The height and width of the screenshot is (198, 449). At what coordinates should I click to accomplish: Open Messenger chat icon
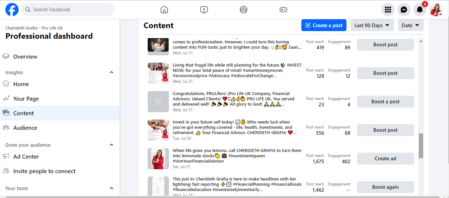pos(404,10)
